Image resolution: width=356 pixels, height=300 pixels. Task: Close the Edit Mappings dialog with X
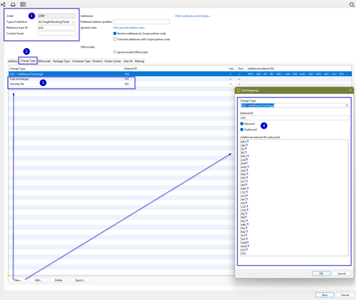(x=350, y=91)
